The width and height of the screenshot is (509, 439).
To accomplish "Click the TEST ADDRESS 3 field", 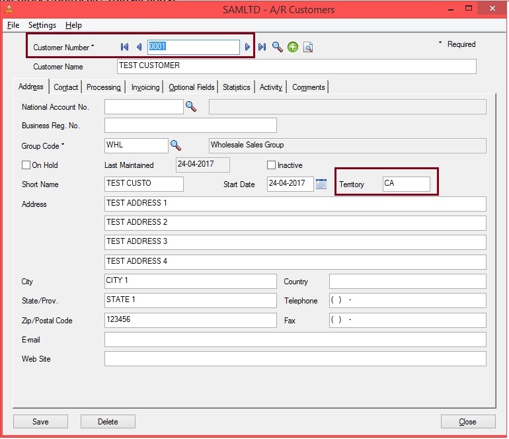I will pyautogui.click(x=295, y=242).
